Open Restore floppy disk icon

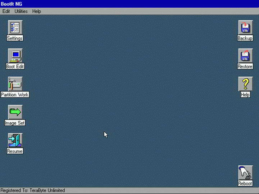[245, 56]
